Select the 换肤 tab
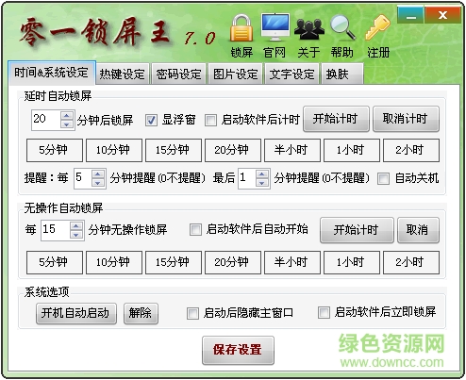Viewport: 466px width, 380px height. (342, 74)
